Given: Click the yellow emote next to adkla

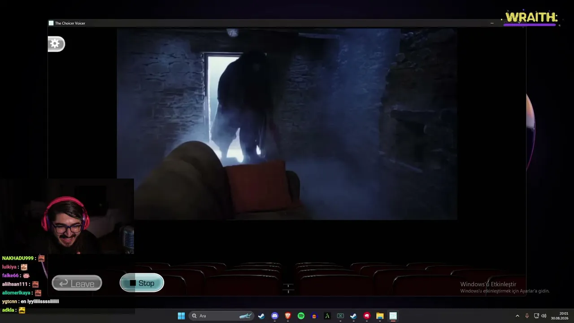Looking at the screenshot, I should [x=22, y=310].
